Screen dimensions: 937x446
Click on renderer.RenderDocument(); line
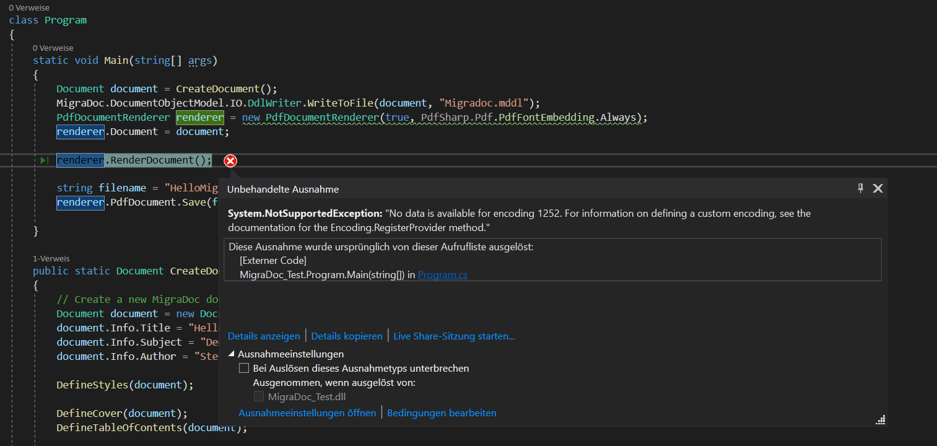coord(134,160)
